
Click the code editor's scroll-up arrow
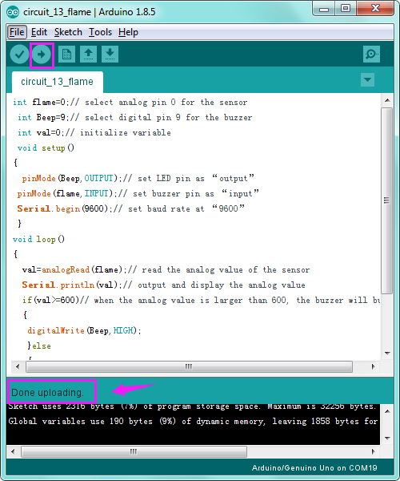coord(387,100)
